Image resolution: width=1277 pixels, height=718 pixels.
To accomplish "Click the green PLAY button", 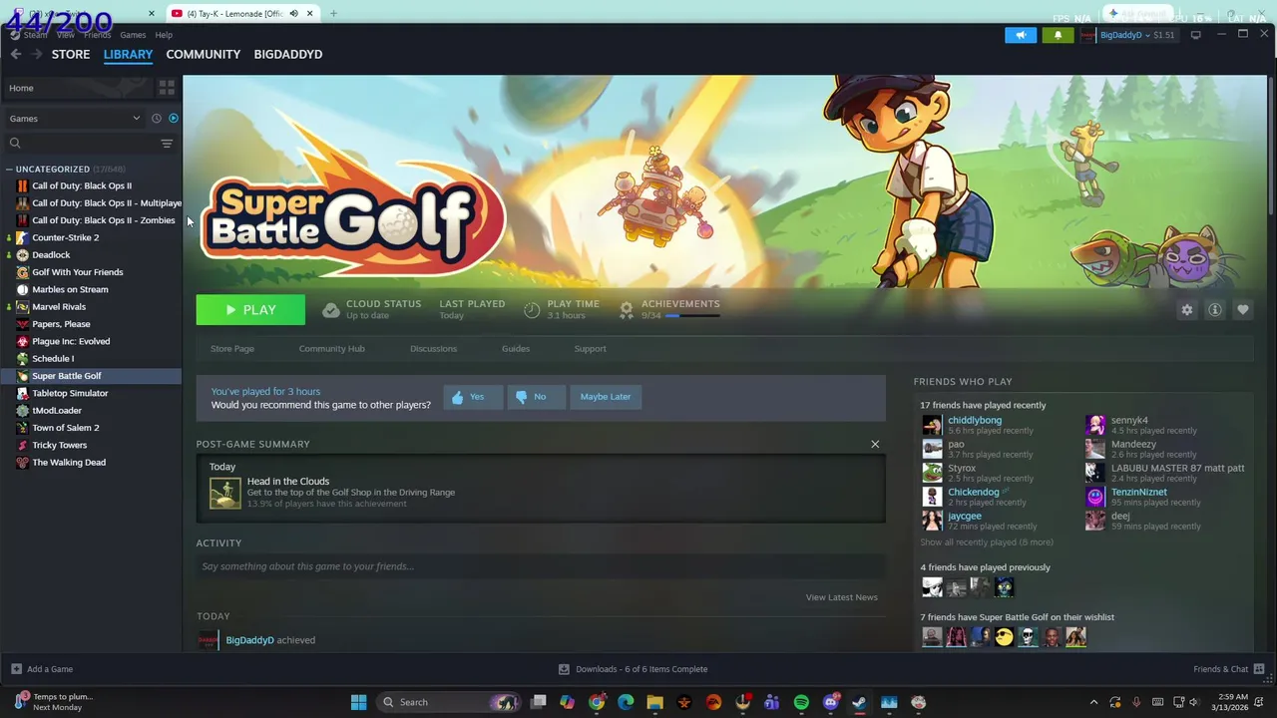I will click(250, 310).
